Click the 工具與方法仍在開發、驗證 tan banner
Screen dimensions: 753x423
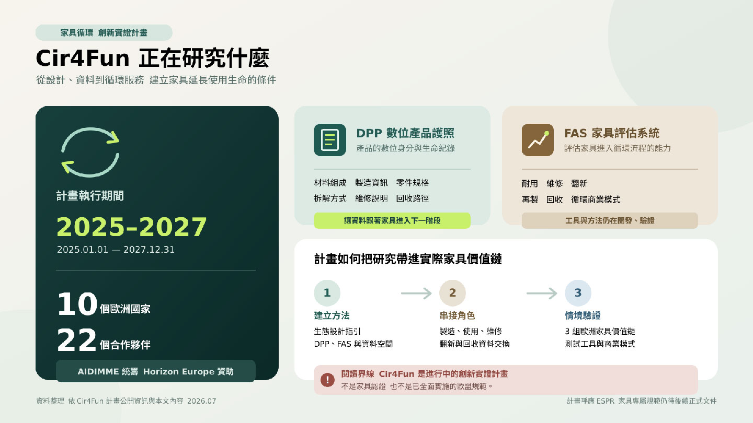click(610, 220)
